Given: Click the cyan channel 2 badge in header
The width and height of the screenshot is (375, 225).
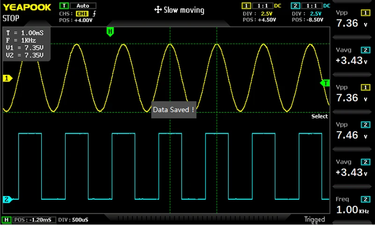Looking at the screenshot, I should coord(295,6).
